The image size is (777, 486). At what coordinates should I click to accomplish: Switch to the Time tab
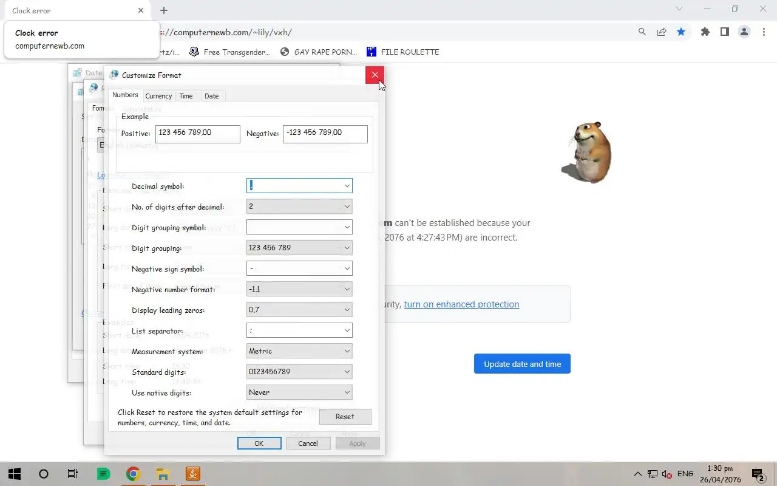coord(186,96)
